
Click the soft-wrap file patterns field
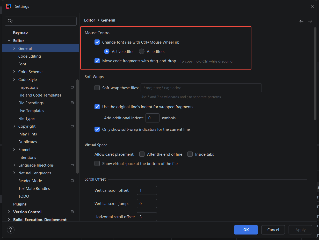coord(201,88)
